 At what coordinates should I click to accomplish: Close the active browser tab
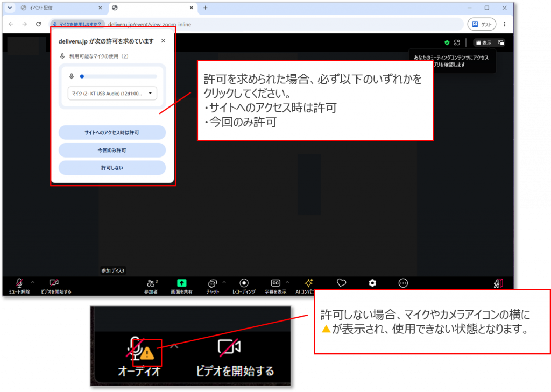[191, 8]
